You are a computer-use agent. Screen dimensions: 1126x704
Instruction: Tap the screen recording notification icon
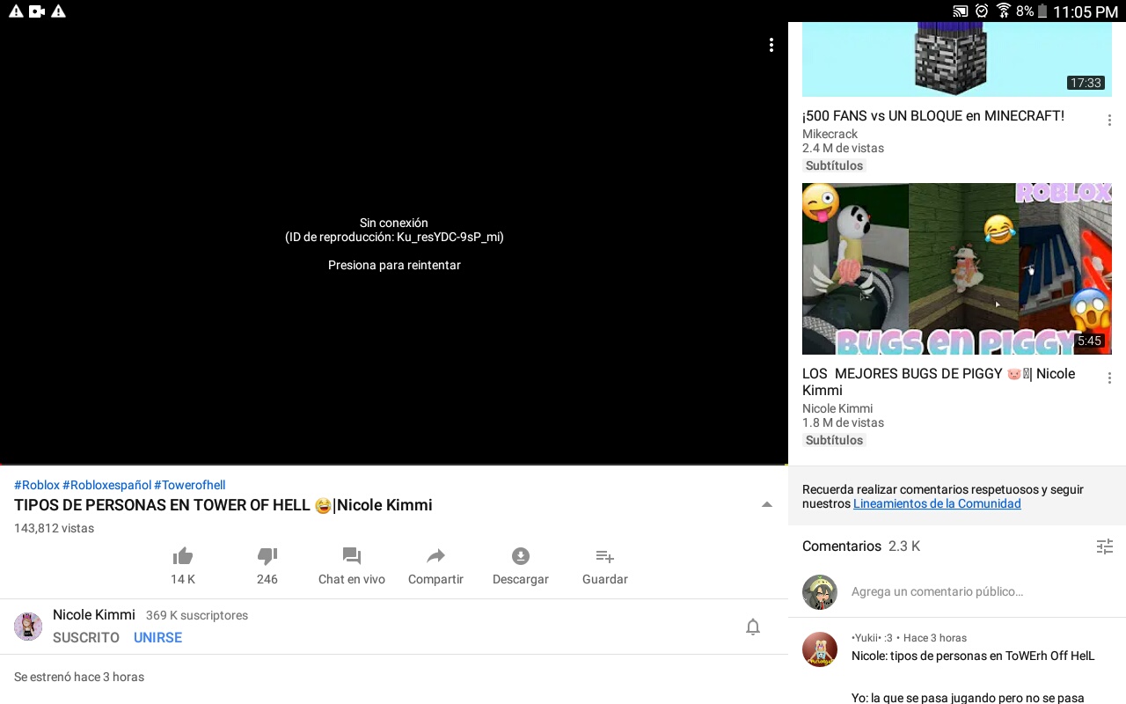[x=37, y=11]
